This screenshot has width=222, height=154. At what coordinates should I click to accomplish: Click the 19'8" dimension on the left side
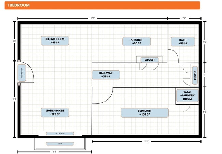click(x=15, y=99)
